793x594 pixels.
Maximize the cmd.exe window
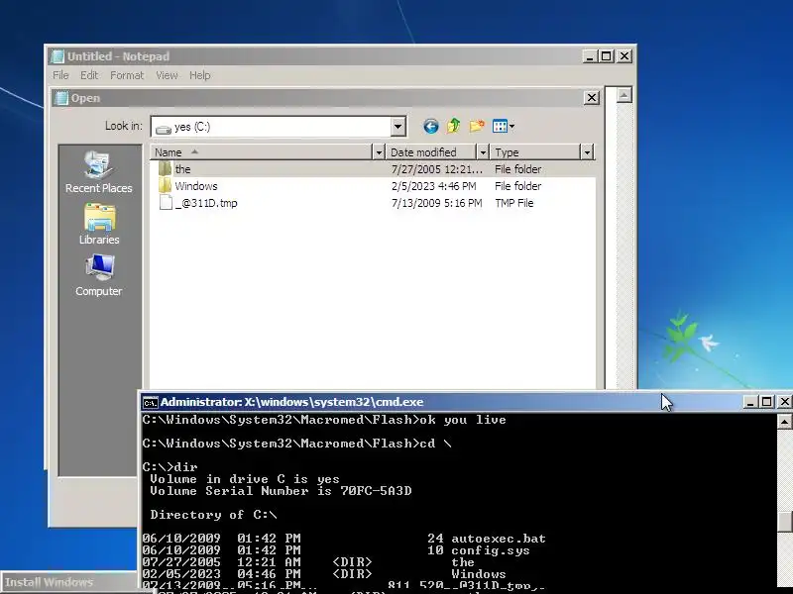coord(767,402)
